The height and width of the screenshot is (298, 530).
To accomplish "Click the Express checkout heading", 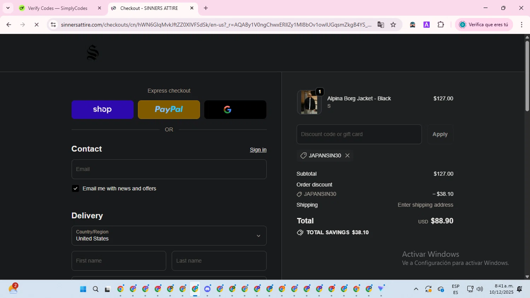I will pyautogui.click(x=169, y=91).
